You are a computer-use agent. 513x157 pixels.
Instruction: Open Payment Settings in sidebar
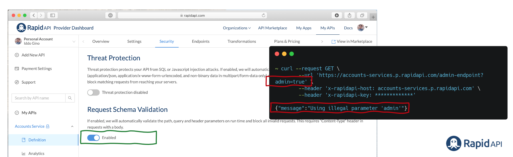(37, 69)
